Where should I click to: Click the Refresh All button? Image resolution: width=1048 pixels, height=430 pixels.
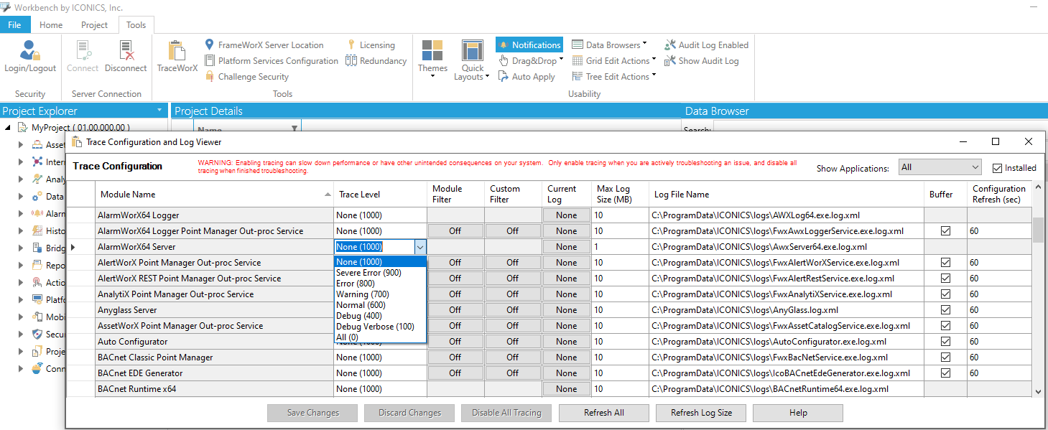(x=603, y=413)
